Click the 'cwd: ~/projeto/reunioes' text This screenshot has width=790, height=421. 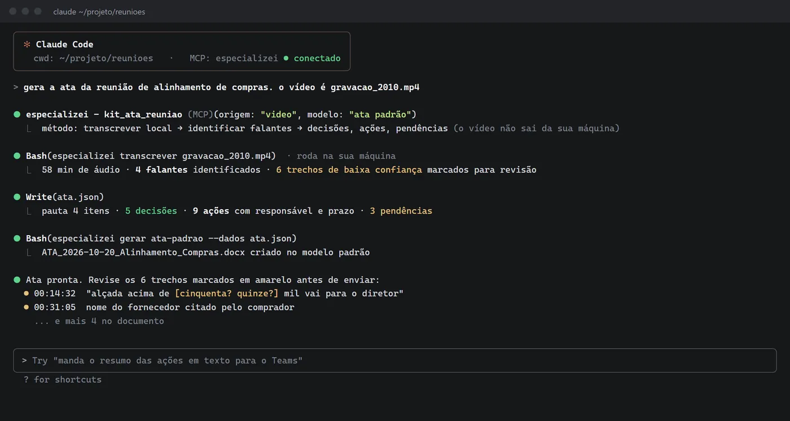click(x=93, y=58)
